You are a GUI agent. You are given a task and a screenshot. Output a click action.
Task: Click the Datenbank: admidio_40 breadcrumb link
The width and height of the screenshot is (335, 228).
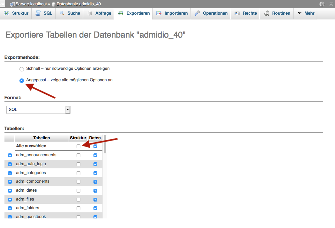coord(78,4)
